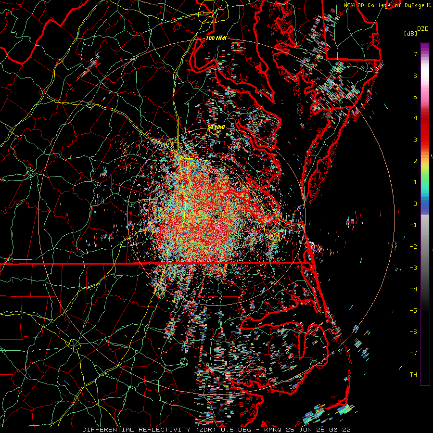The height and width of the screenshot is (433, 433).
Task: Click the 1 dB value on color scale
Action: click(415, 182)
